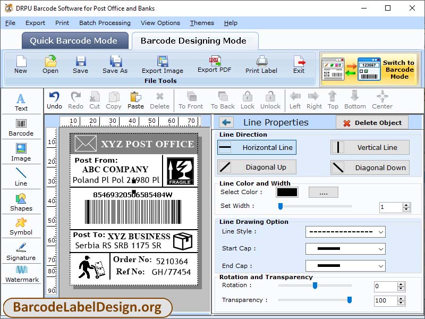Image resolution: width=425 pixels, height=319 pixels.
Task: Click the color browse '....' button
Action: pos(324,192)
